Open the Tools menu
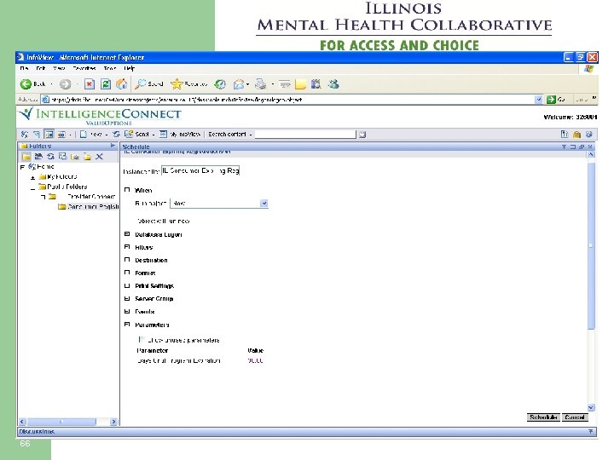 click(110, 68)
